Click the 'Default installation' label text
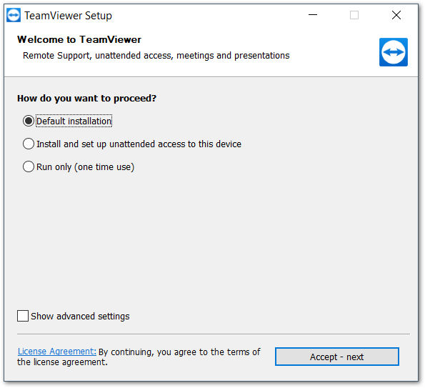The image size is (425, 388). pos(74,121)
